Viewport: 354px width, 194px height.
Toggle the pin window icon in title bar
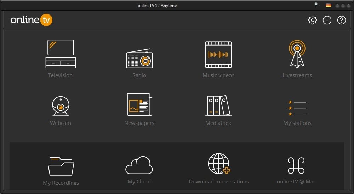pyautogui.click(x=316, y=5)
